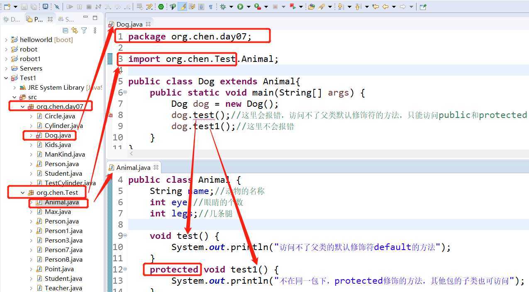
Task: Expand the robot project node
Action: click(6, 49)
